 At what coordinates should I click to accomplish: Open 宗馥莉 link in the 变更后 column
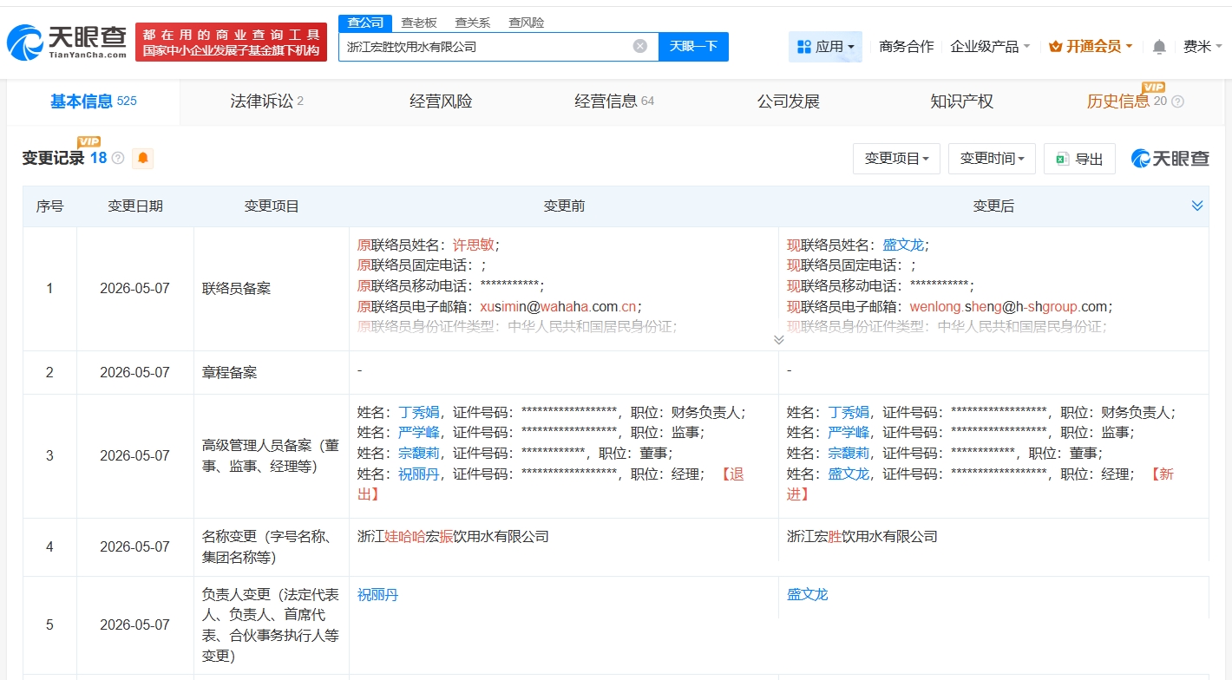click(849, 453)
